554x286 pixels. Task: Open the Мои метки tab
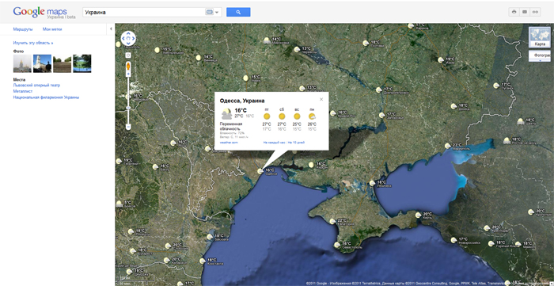coord(52,29)
